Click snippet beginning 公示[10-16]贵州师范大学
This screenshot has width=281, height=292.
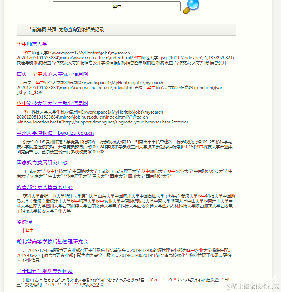click(x=125, y=147)
